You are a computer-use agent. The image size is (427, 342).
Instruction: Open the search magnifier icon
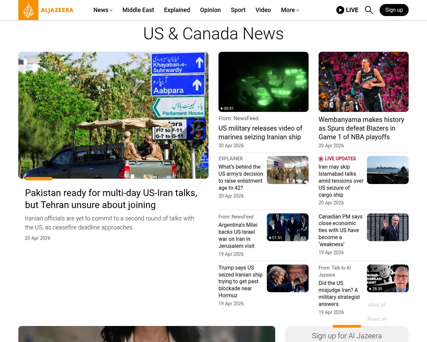pyautogui.click(x=369, y=10)
